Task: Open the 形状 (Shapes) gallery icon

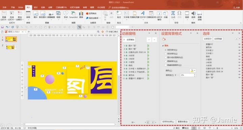Action: 66,13
